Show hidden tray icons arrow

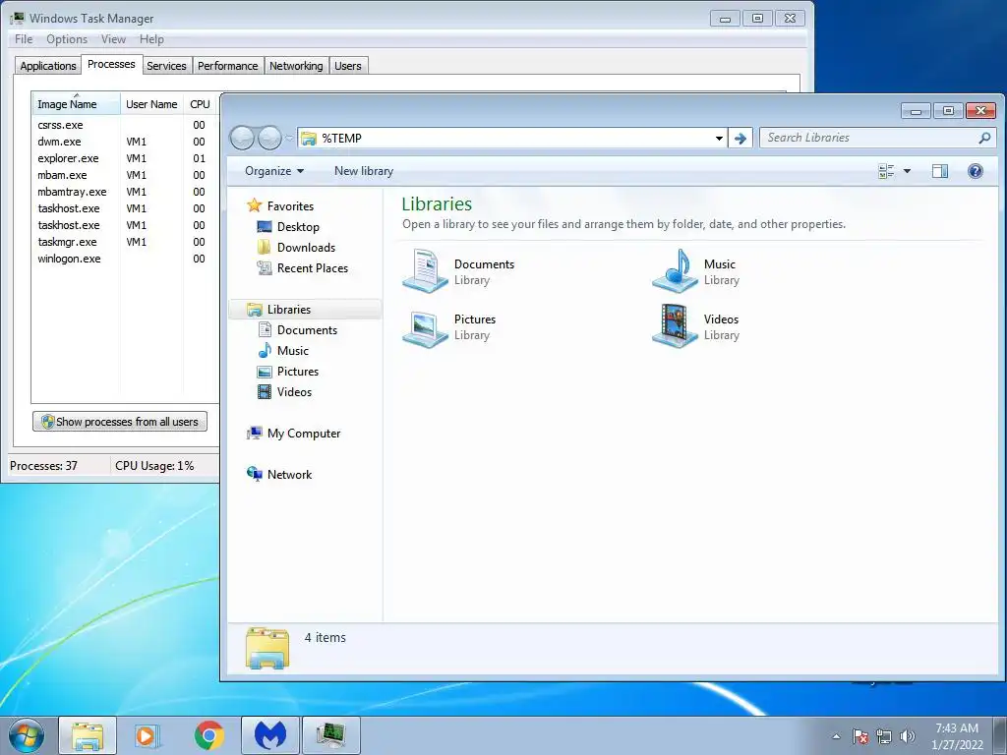coord(836,736)
